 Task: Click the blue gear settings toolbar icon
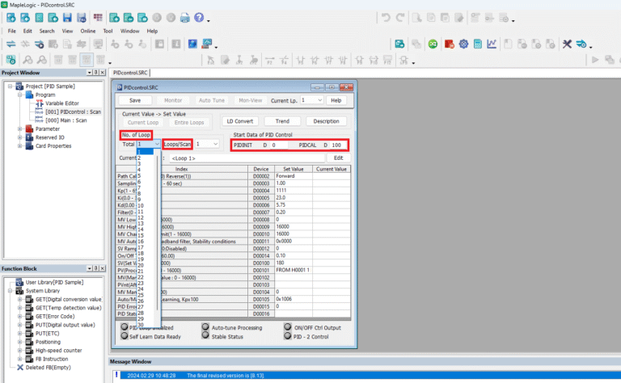(464, 44)
